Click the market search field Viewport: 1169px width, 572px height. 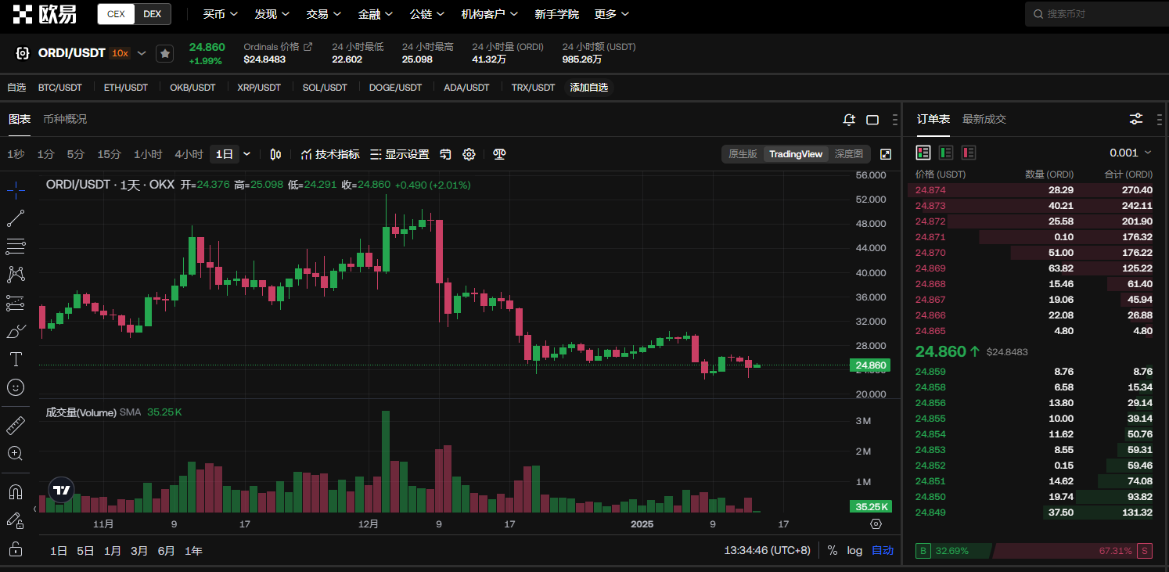click(x=1095, y=14)
